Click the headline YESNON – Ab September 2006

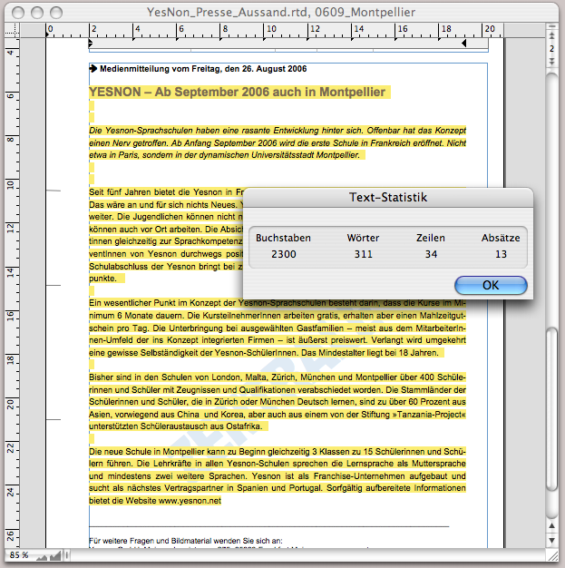(x=239, y=92)
